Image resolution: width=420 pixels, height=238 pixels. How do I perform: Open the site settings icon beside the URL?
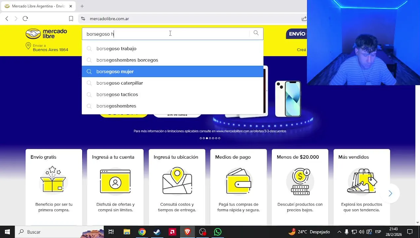pyautogui.click(x=83, y=19)
